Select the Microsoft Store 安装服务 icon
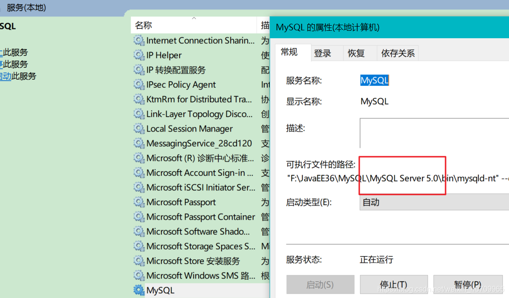 pos(139,261)
